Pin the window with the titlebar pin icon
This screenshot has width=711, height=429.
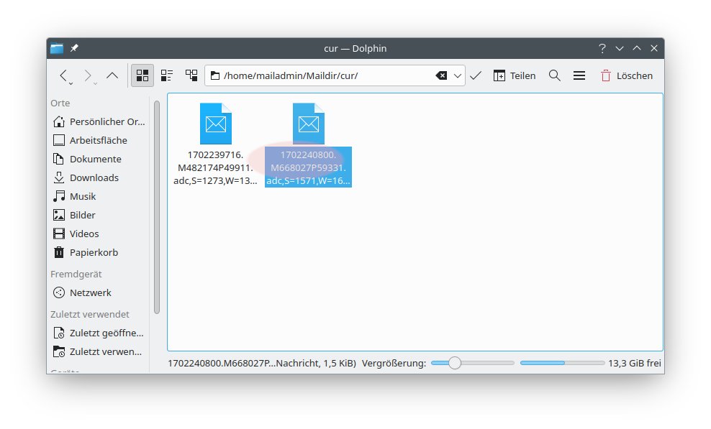tap(74, 49)
